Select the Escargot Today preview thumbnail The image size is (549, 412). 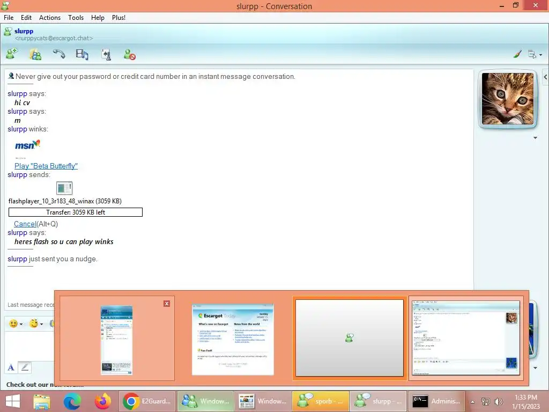(233, 339)
